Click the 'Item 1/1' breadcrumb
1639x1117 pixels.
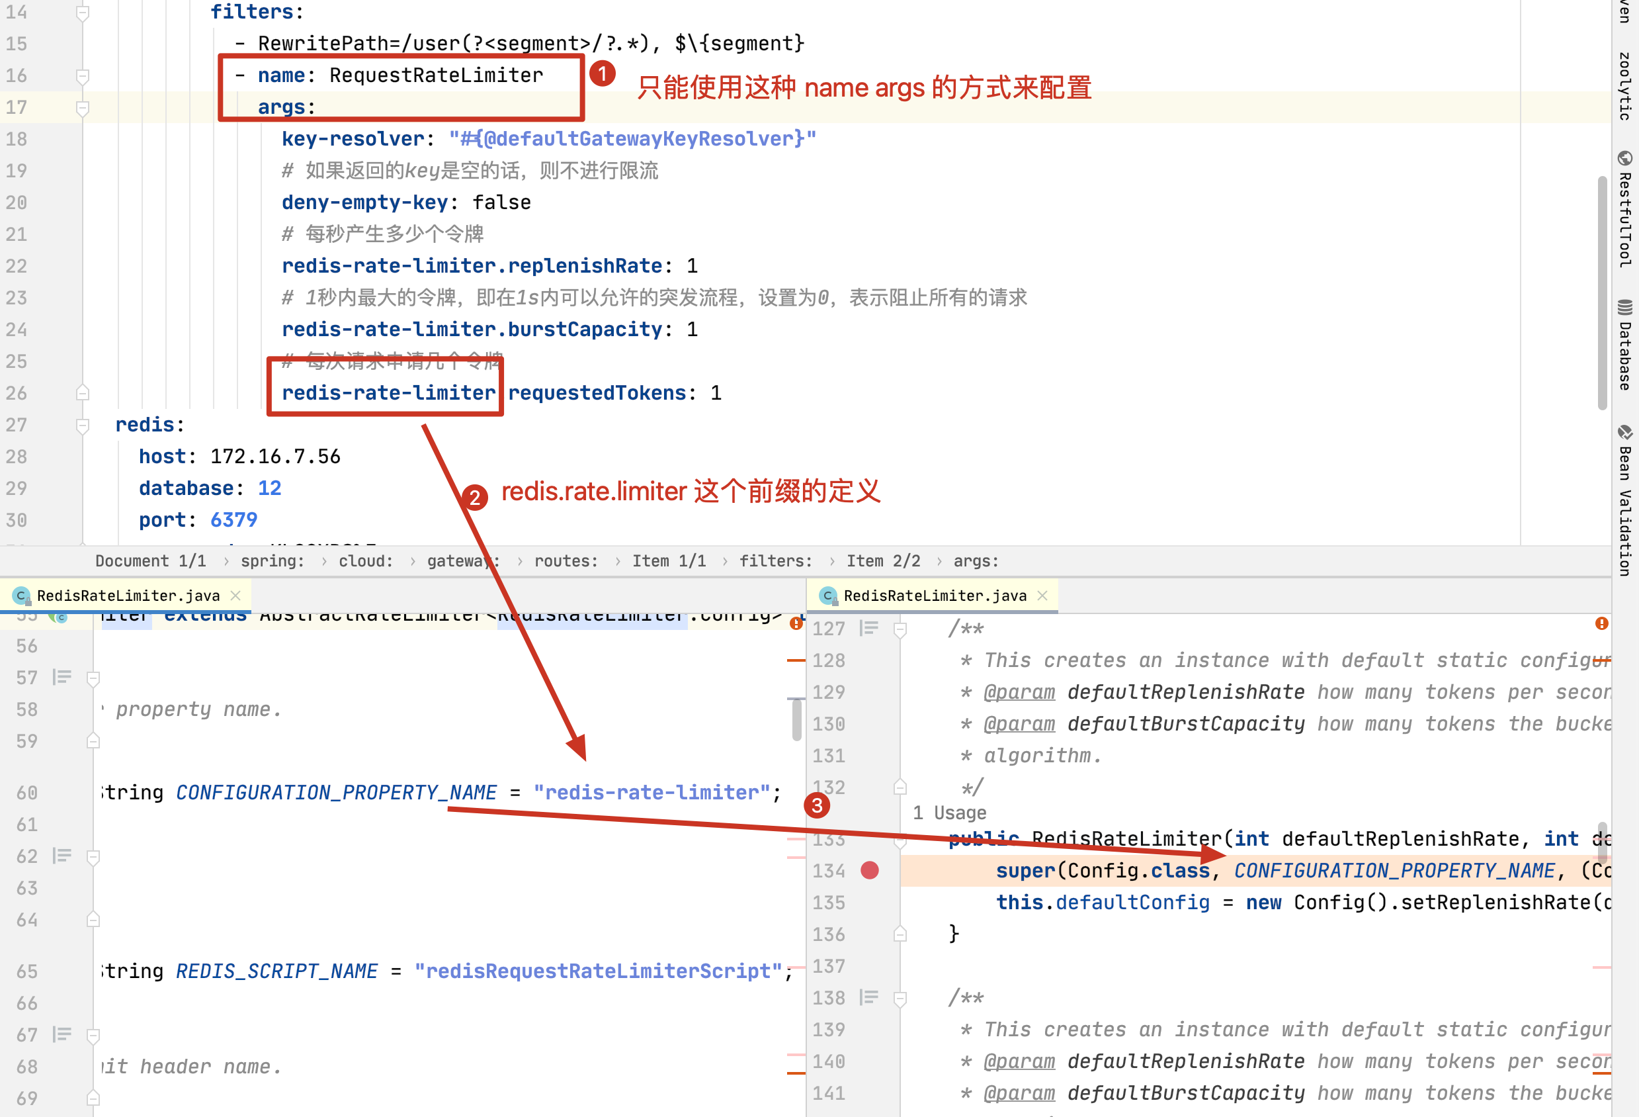coord(669,561)
